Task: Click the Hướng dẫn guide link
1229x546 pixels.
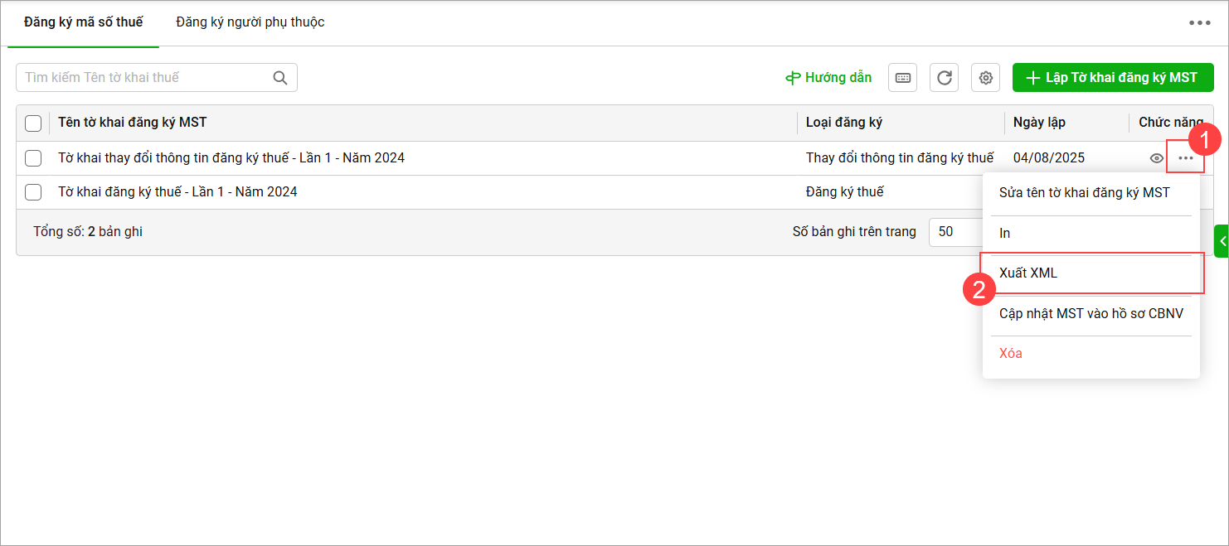Action: tap(828, 78)
